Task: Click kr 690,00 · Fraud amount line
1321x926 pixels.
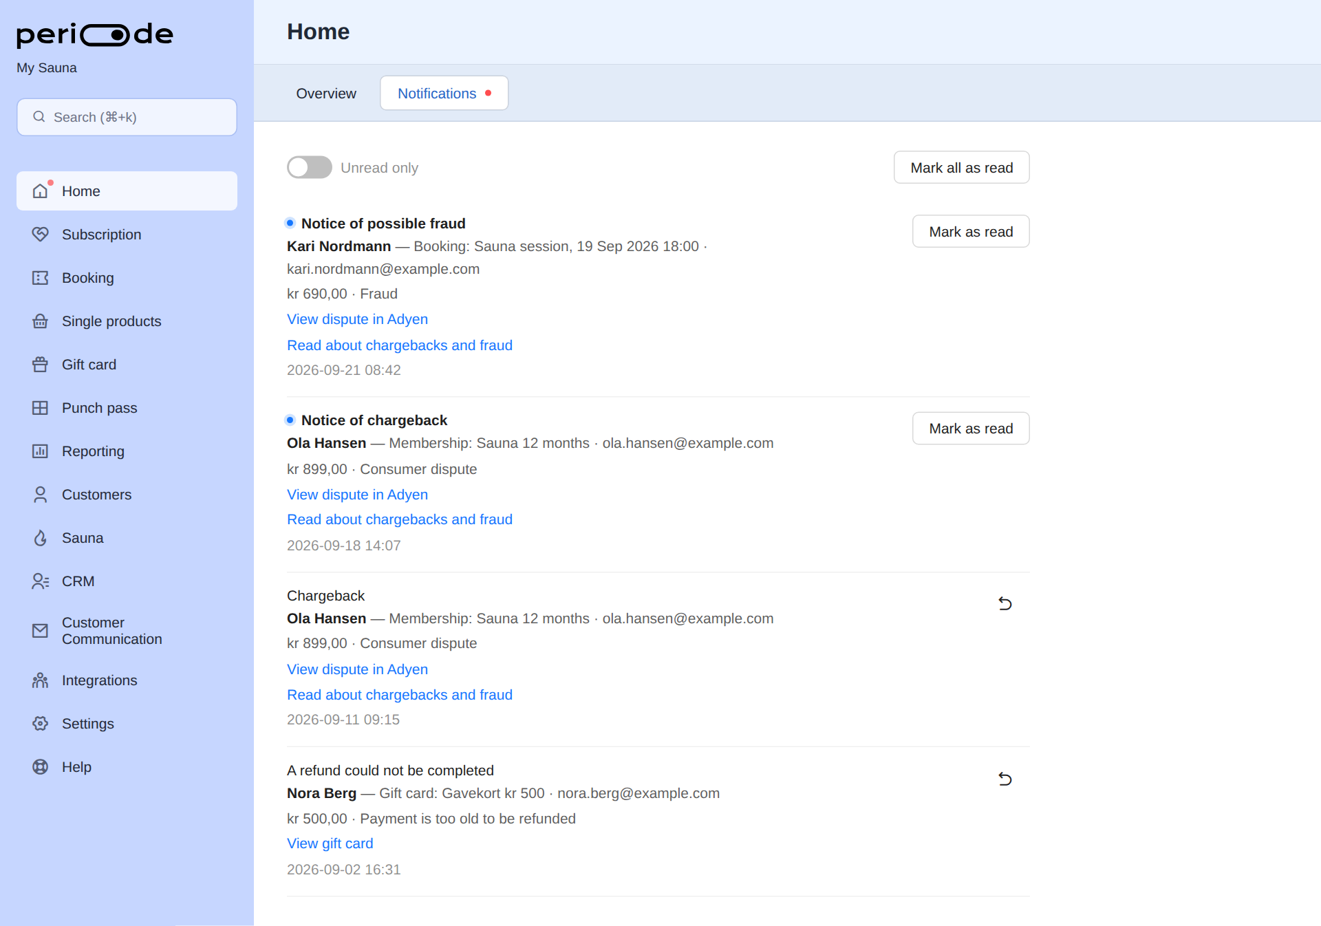Action: pos(342,294)
